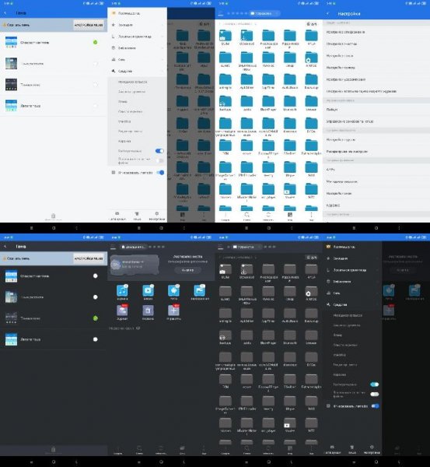The image size is (430, 467).
Task: Tap trash icon at bottom of light Тема screen
Action: (54, 216)
